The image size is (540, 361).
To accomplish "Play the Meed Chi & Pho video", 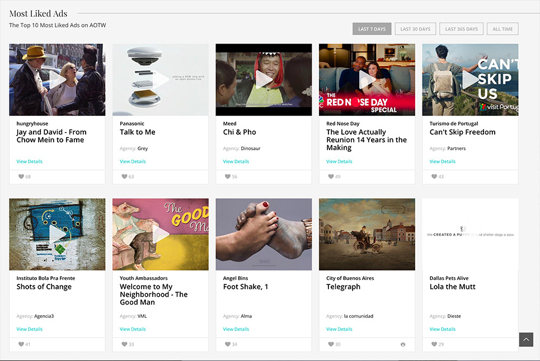I will pos(264,80).
